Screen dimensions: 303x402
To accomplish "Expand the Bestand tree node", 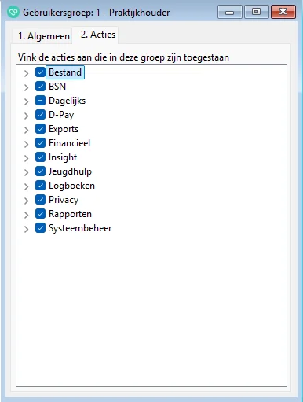I will pos(26,73).
